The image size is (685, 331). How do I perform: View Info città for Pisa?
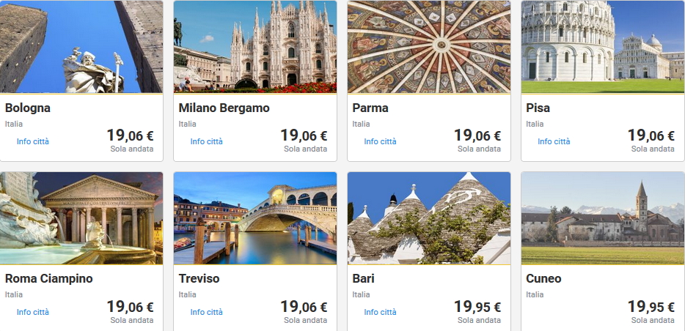[x=554, y=141]
